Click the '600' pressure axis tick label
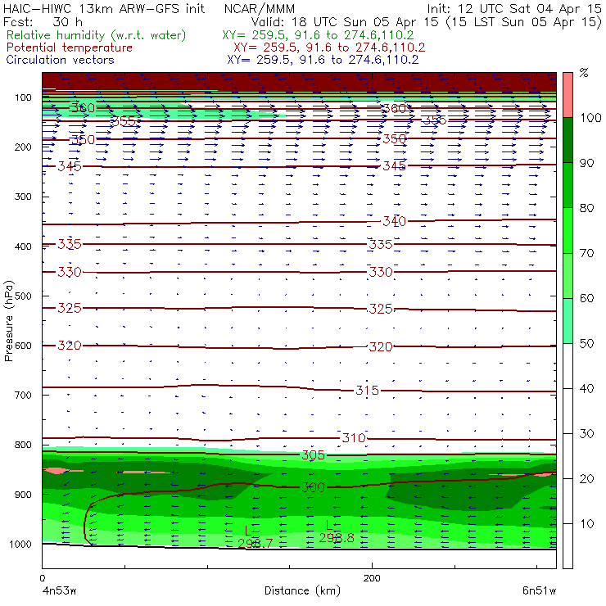The height and width of the screenshot is (606, 606). tap(23, 346)
